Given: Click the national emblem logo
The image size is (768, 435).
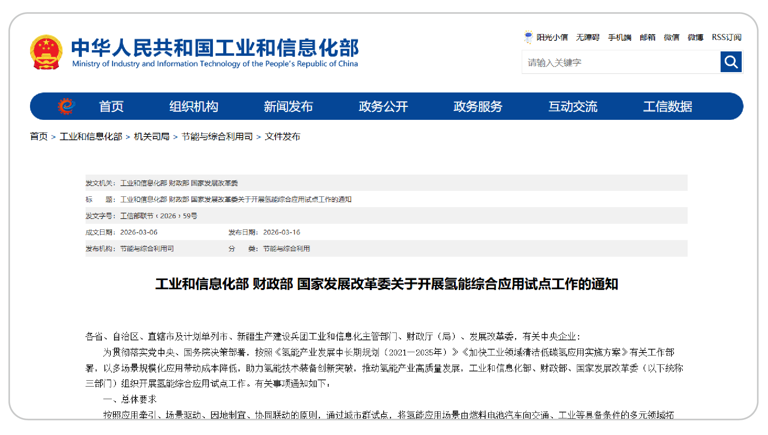Looking at the screenshot, I should 46,52.
